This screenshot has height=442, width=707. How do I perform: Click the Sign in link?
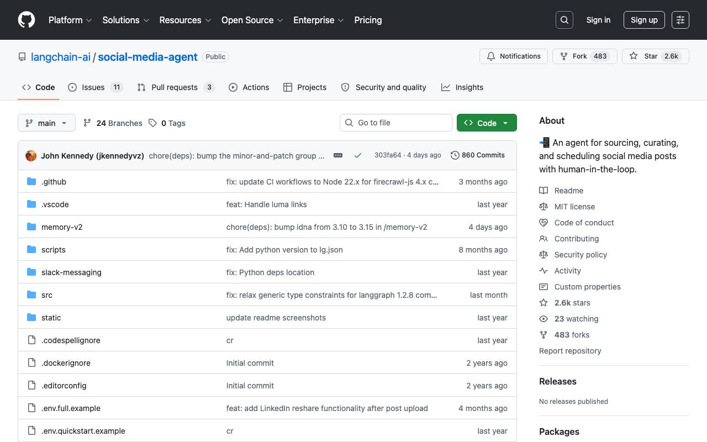tap(598, 20)
